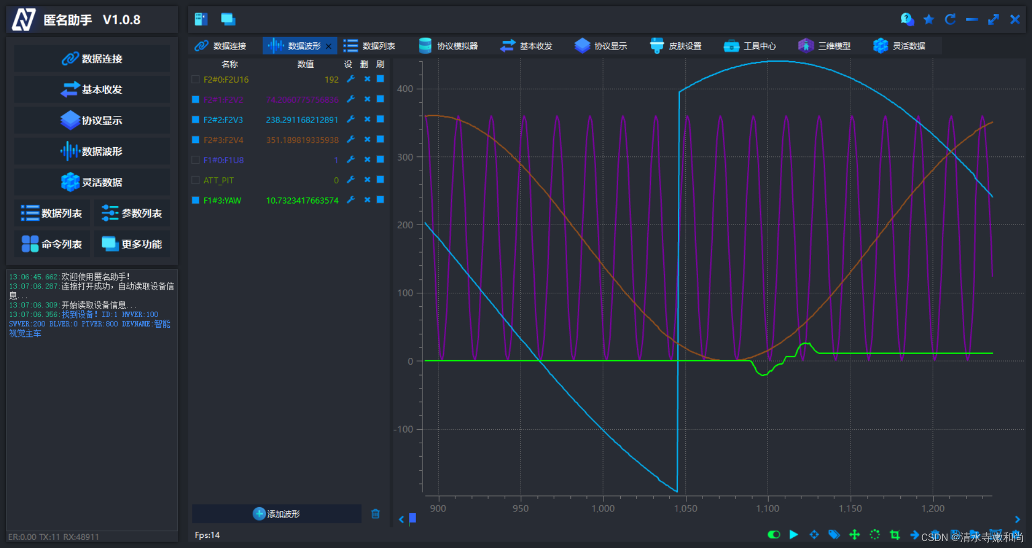Open wrench settings for F2#0:F2U16
This screenshot has width=1032, height=548.
click(350, 79)
